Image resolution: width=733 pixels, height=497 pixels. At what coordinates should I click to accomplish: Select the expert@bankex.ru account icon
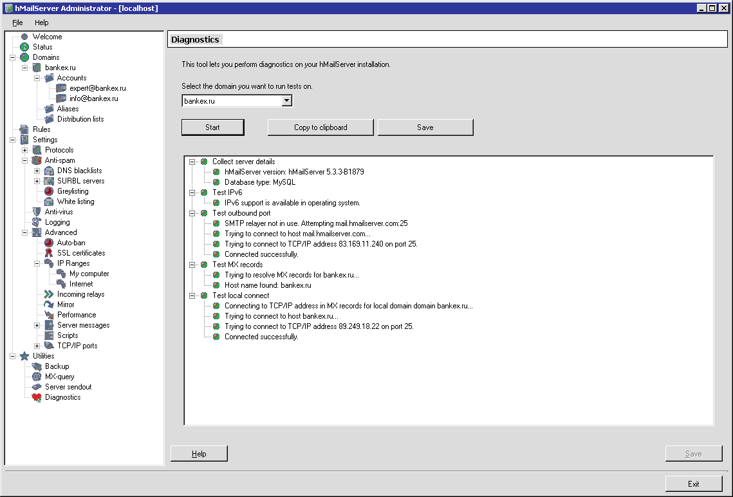(x=60, y=88)
